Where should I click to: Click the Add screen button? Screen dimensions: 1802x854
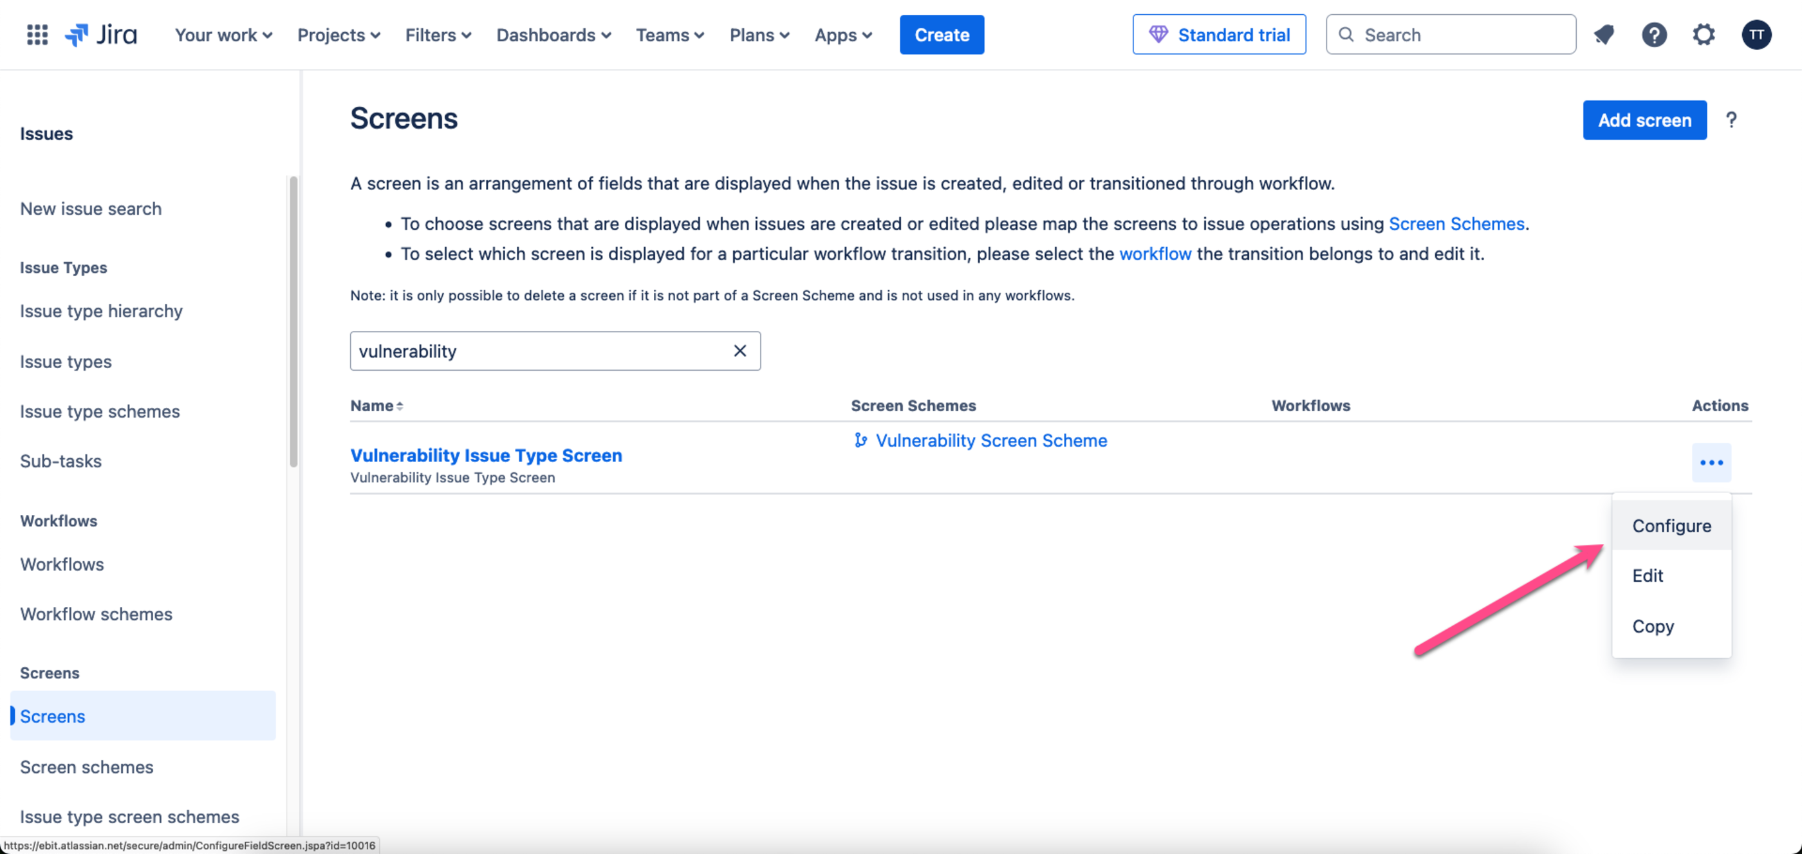click(1644, 120)
